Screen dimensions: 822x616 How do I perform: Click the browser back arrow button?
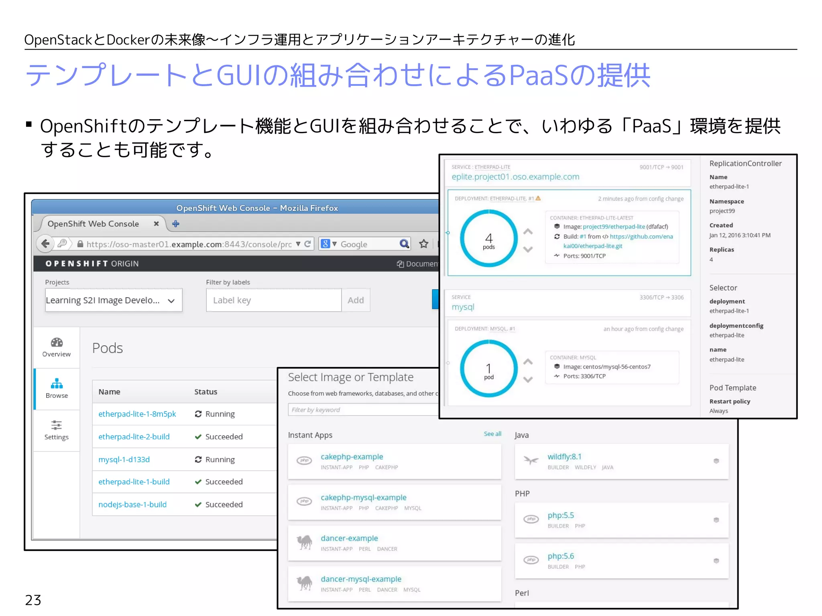click(x=45, y=243)
